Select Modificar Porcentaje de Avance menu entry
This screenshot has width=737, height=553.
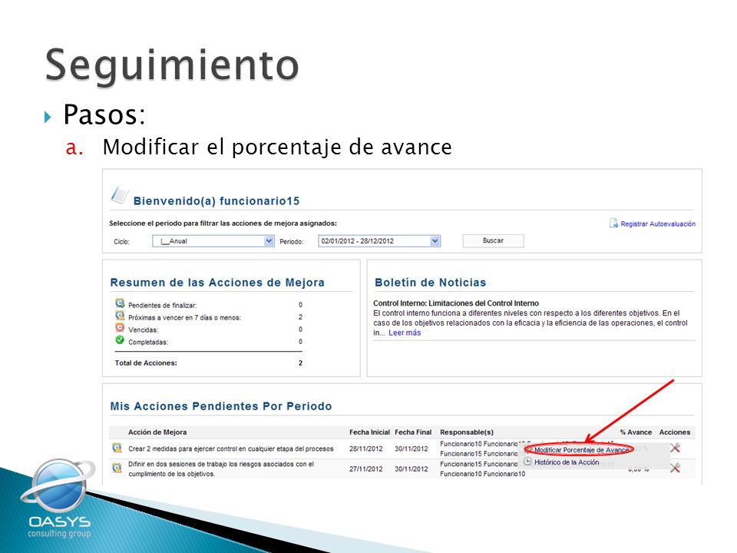tap(581, 450)
